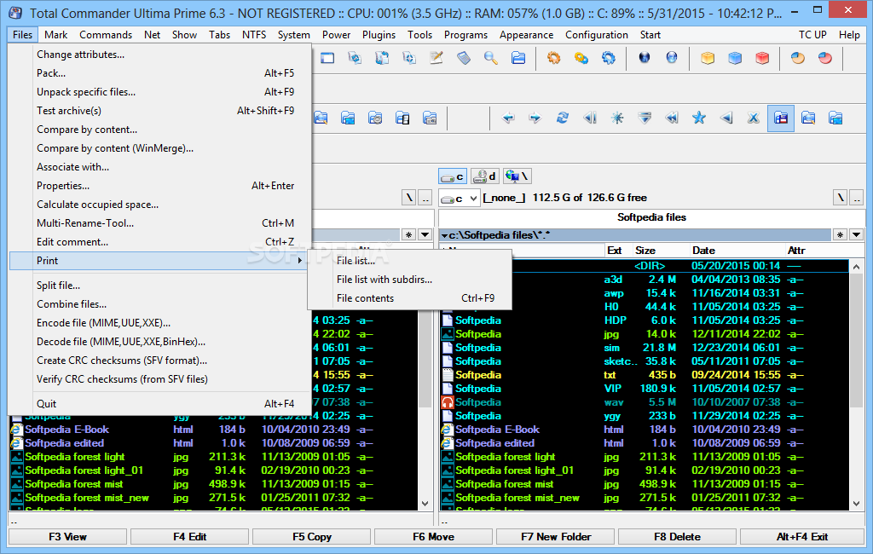Click the F7 New Folder button
Screen dimensions: 873x554
pos(556,537)
